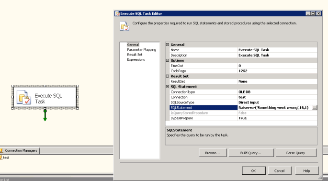Click the Parse Query button

pos(296,153)
